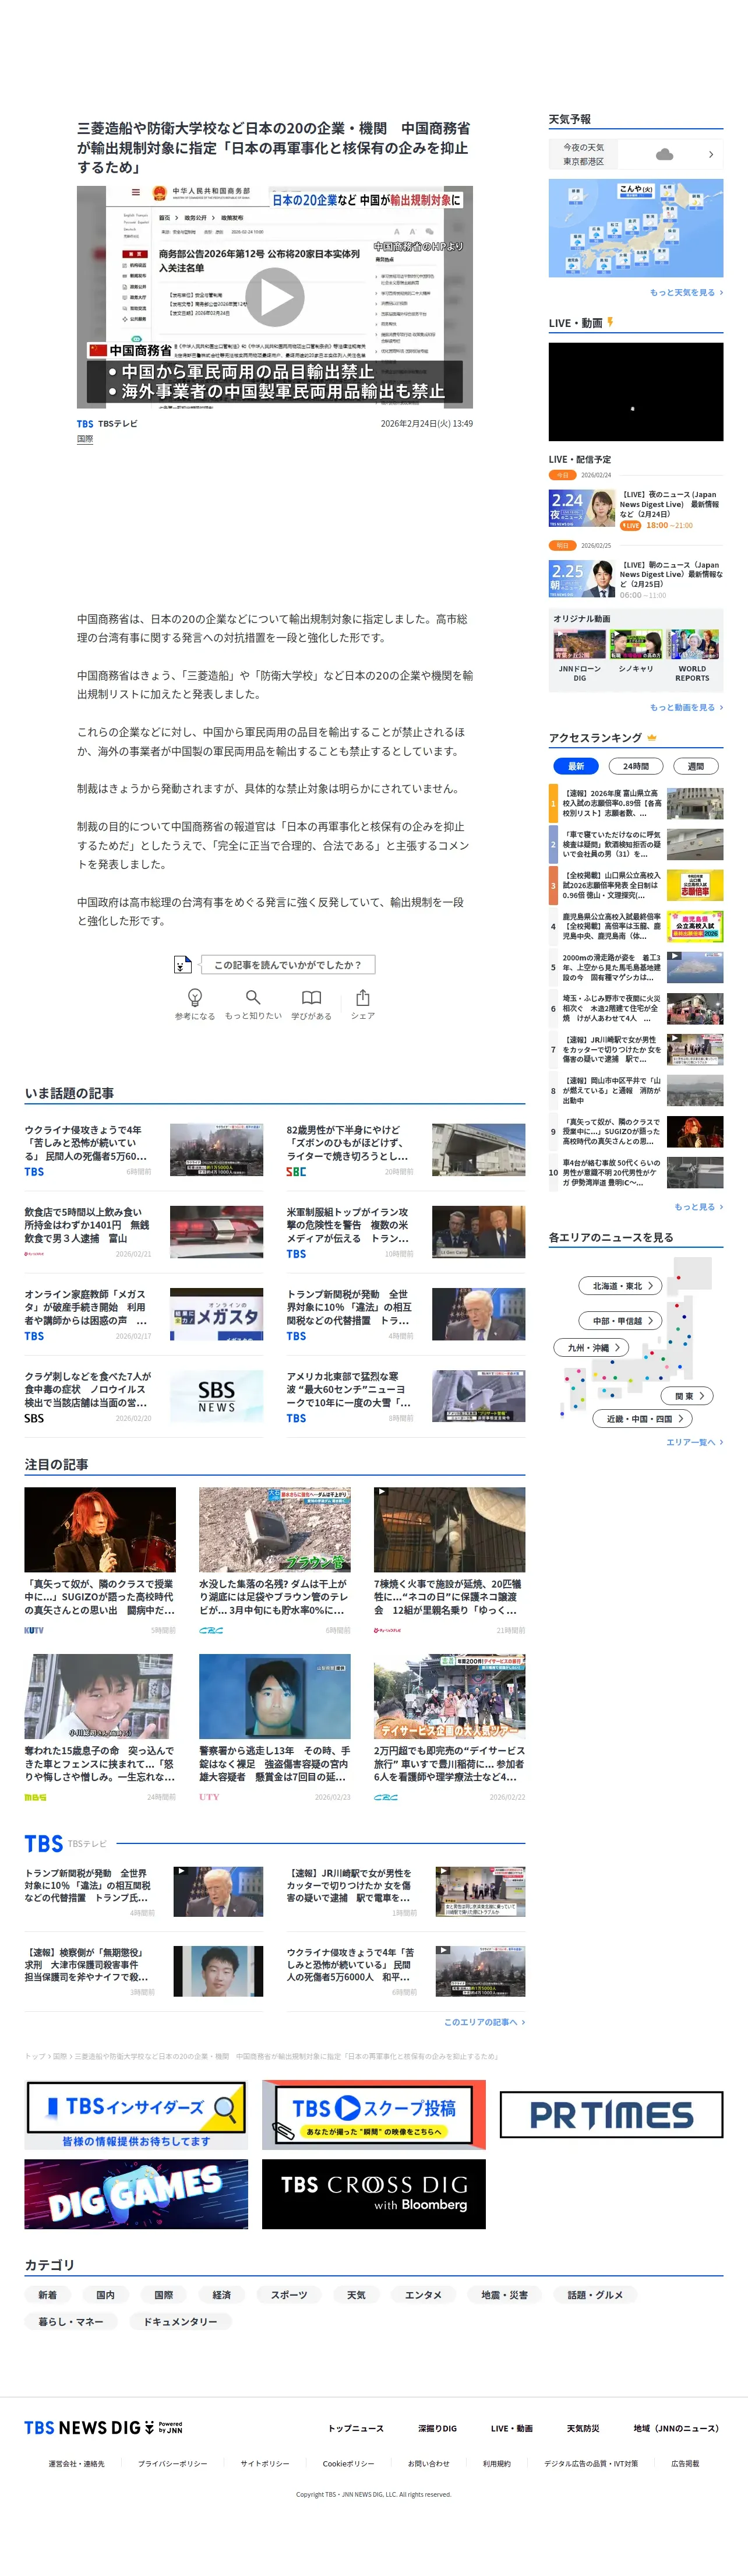
Task: Open the 国際 category tag under video
Action: (85, 439)
